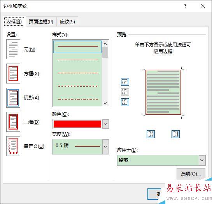Click the style list scrollbar thumb
212x204 pixels.
coord(105,52)
